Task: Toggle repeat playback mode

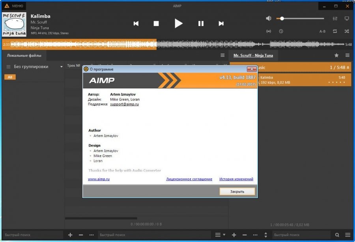Action: coord(335,31)
